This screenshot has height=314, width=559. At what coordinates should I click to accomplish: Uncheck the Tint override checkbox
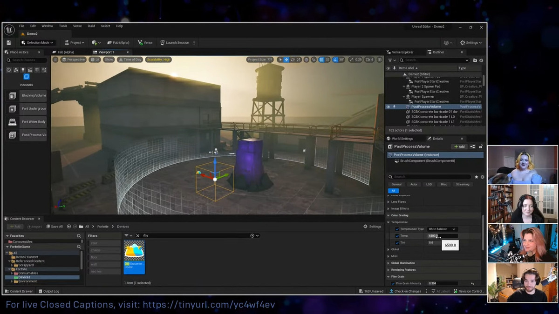click(397, 242)
